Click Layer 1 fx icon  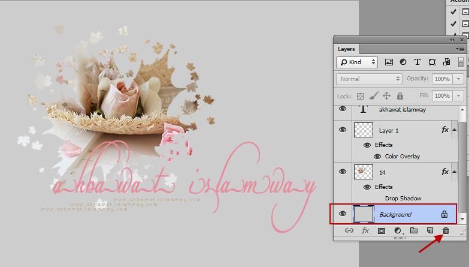tap(445, 130)
